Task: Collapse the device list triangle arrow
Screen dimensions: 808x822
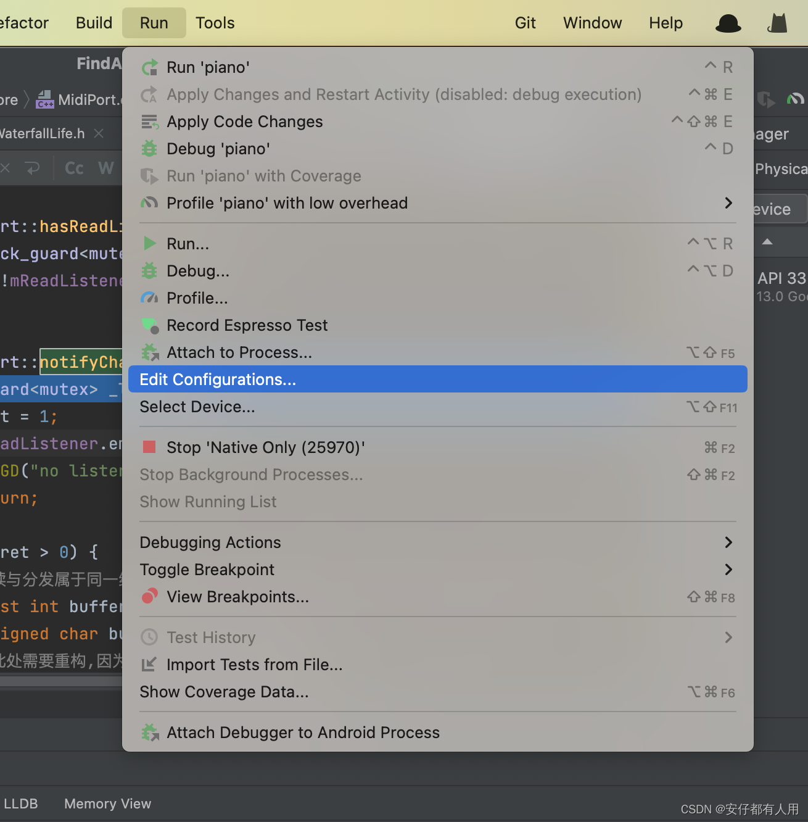Action: coord(767,242)
